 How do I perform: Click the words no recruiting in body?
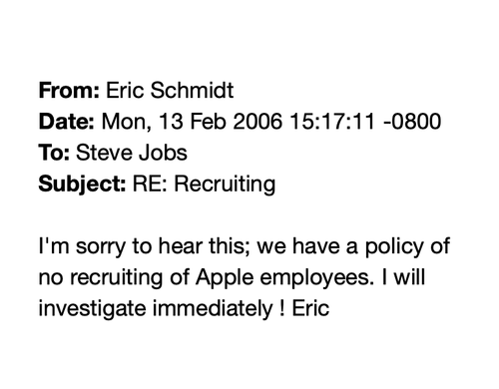click(x=101, y=278)
